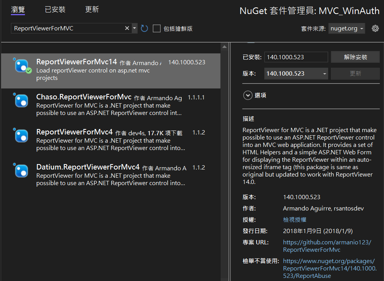Open the search history dropdown arrow
384x281 pixels.
pos(134,28)
